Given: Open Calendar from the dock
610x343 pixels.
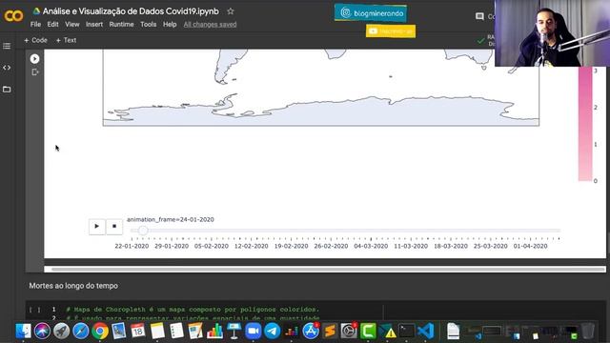Looking at the screenshot, I should (x=138, y=331).
